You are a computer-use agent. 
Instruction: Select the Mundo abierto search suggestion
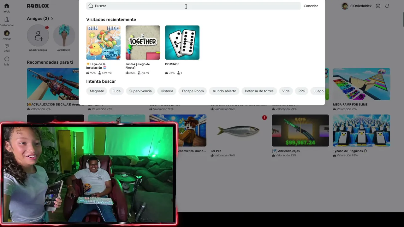(224, 91)
